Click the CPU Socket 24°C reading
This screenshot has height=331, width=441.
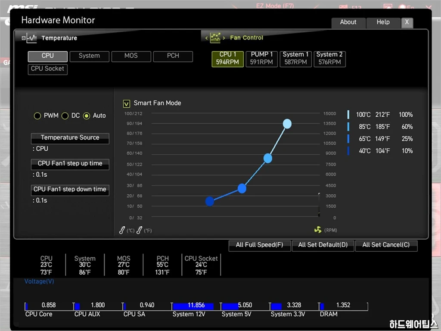(201, 265)
